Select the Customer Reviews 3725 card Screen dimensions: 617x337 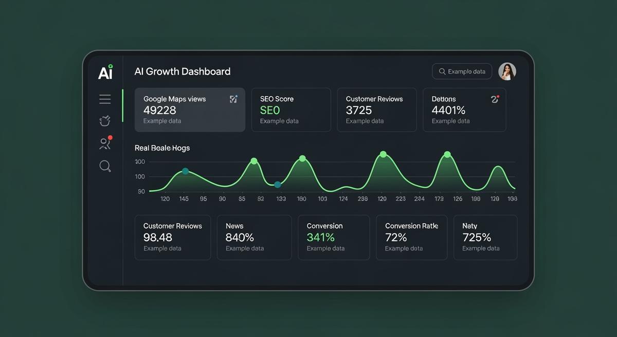point(377,110)
